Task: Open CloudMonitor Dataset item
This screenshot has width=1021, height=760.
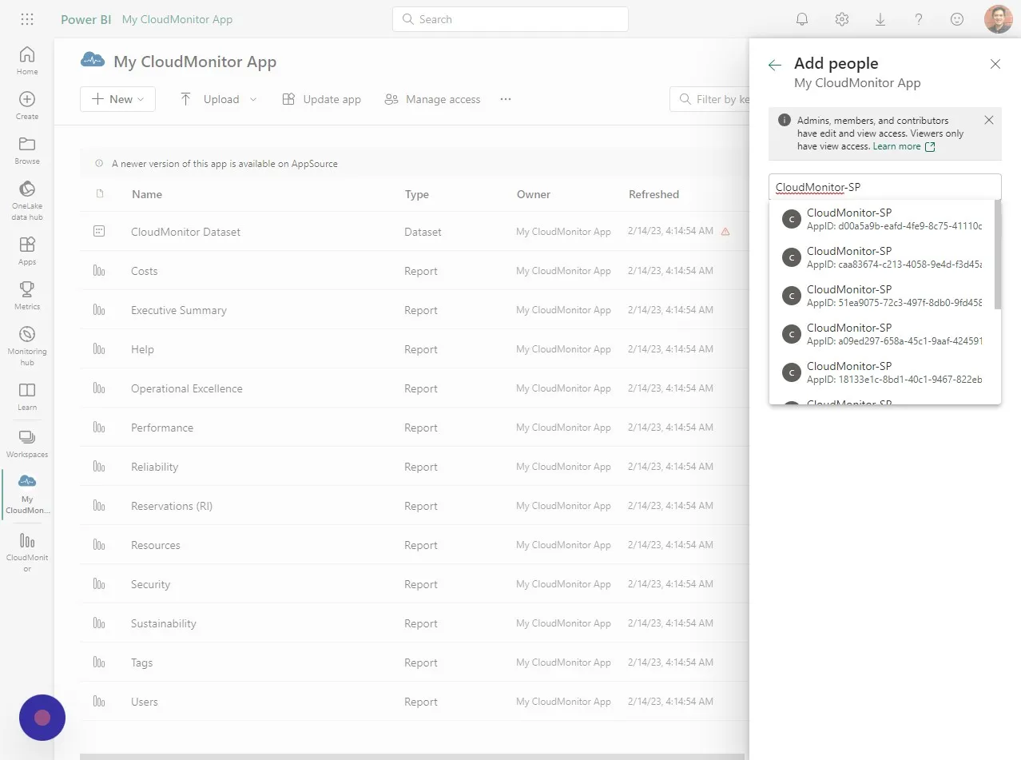Action: click(185, 232)
